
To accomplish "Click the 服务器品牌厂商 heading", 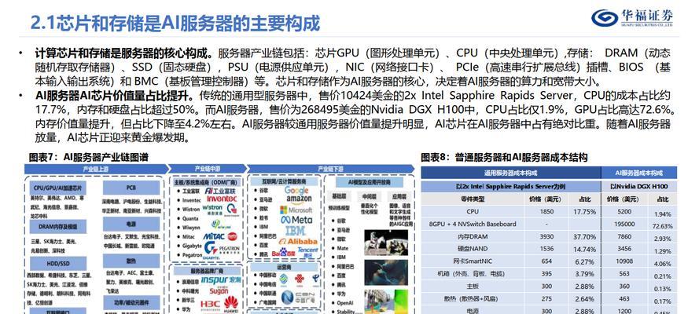I will click(x=207, y=270).
